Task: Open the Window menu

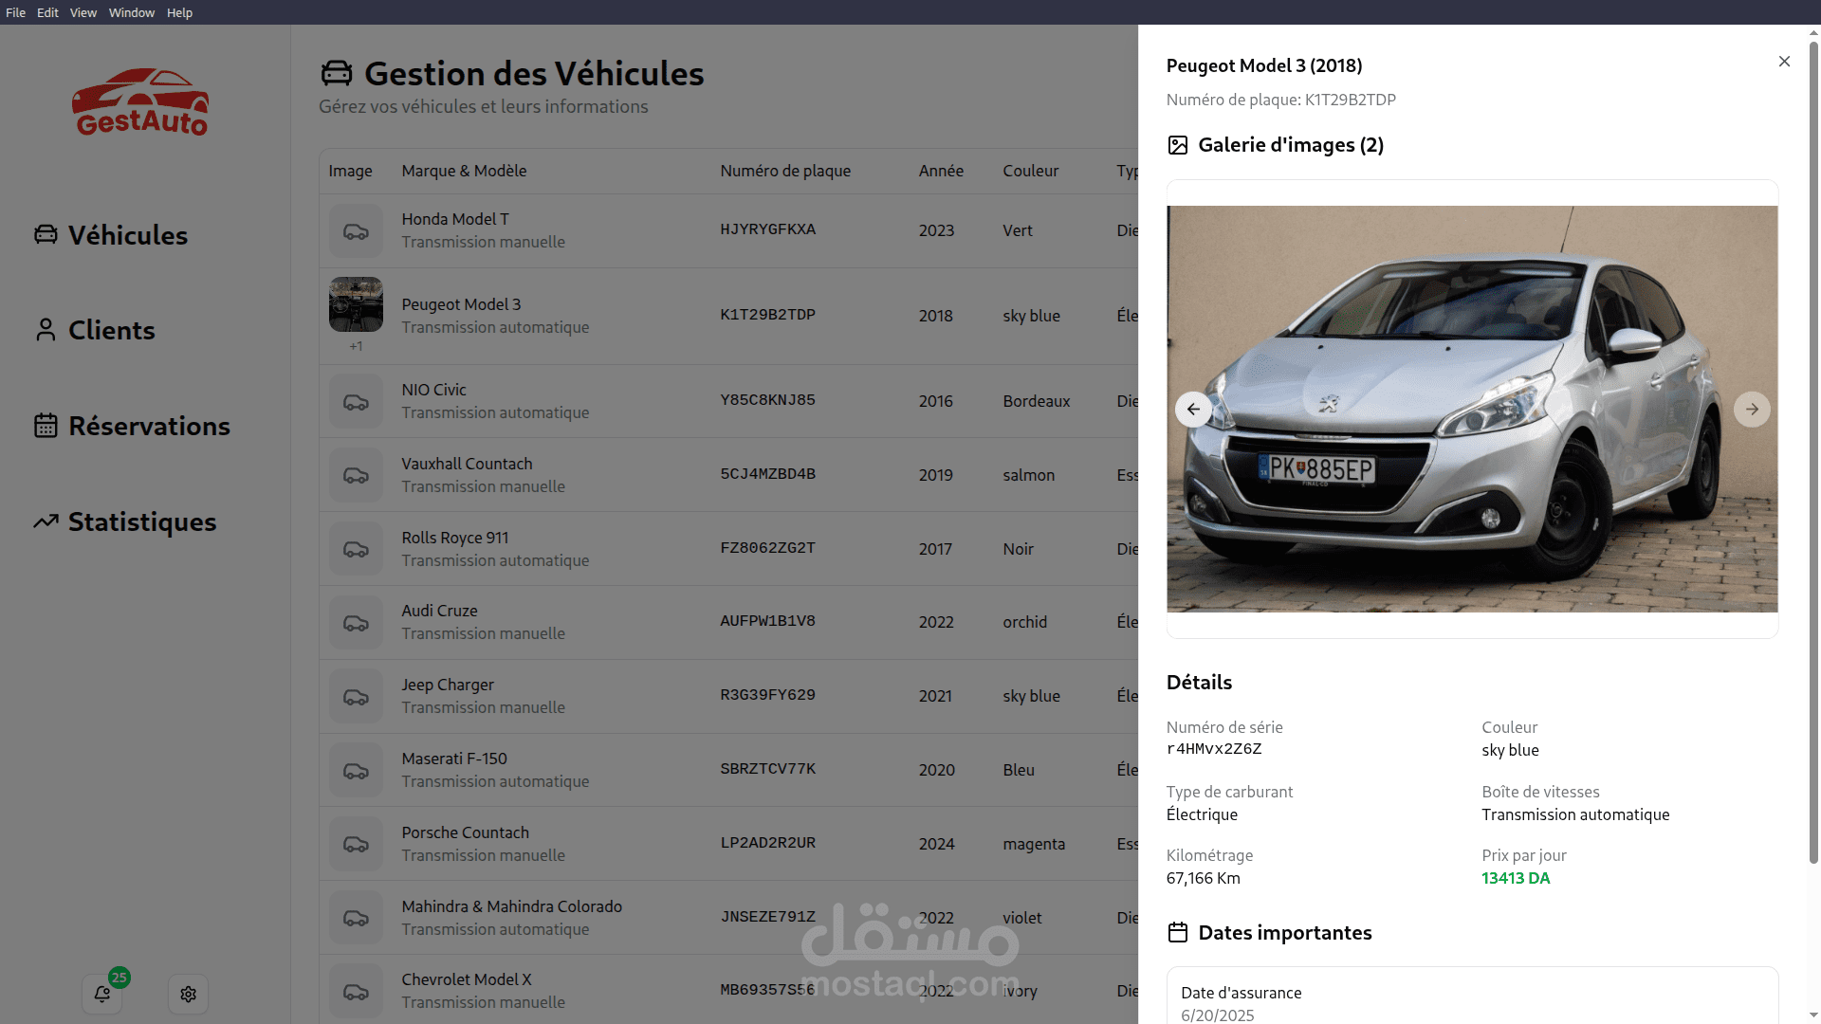Action: (x=131, y=12)
